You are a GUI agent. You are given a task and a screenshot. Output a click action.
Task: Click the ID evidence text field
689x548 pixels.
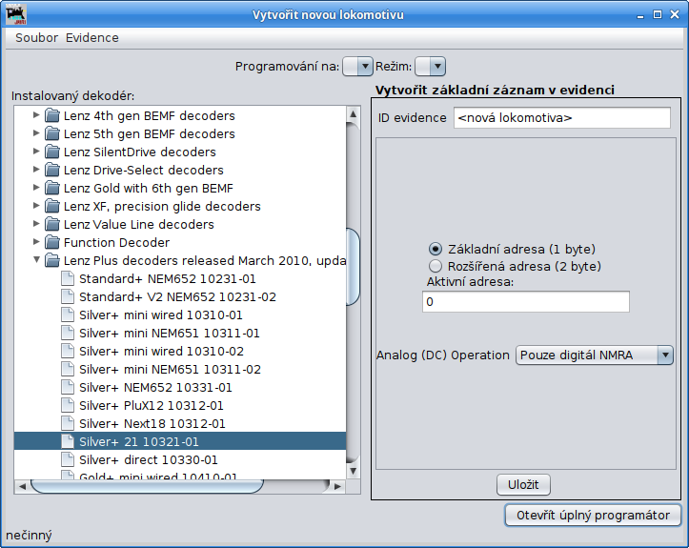tap(562, 118)
